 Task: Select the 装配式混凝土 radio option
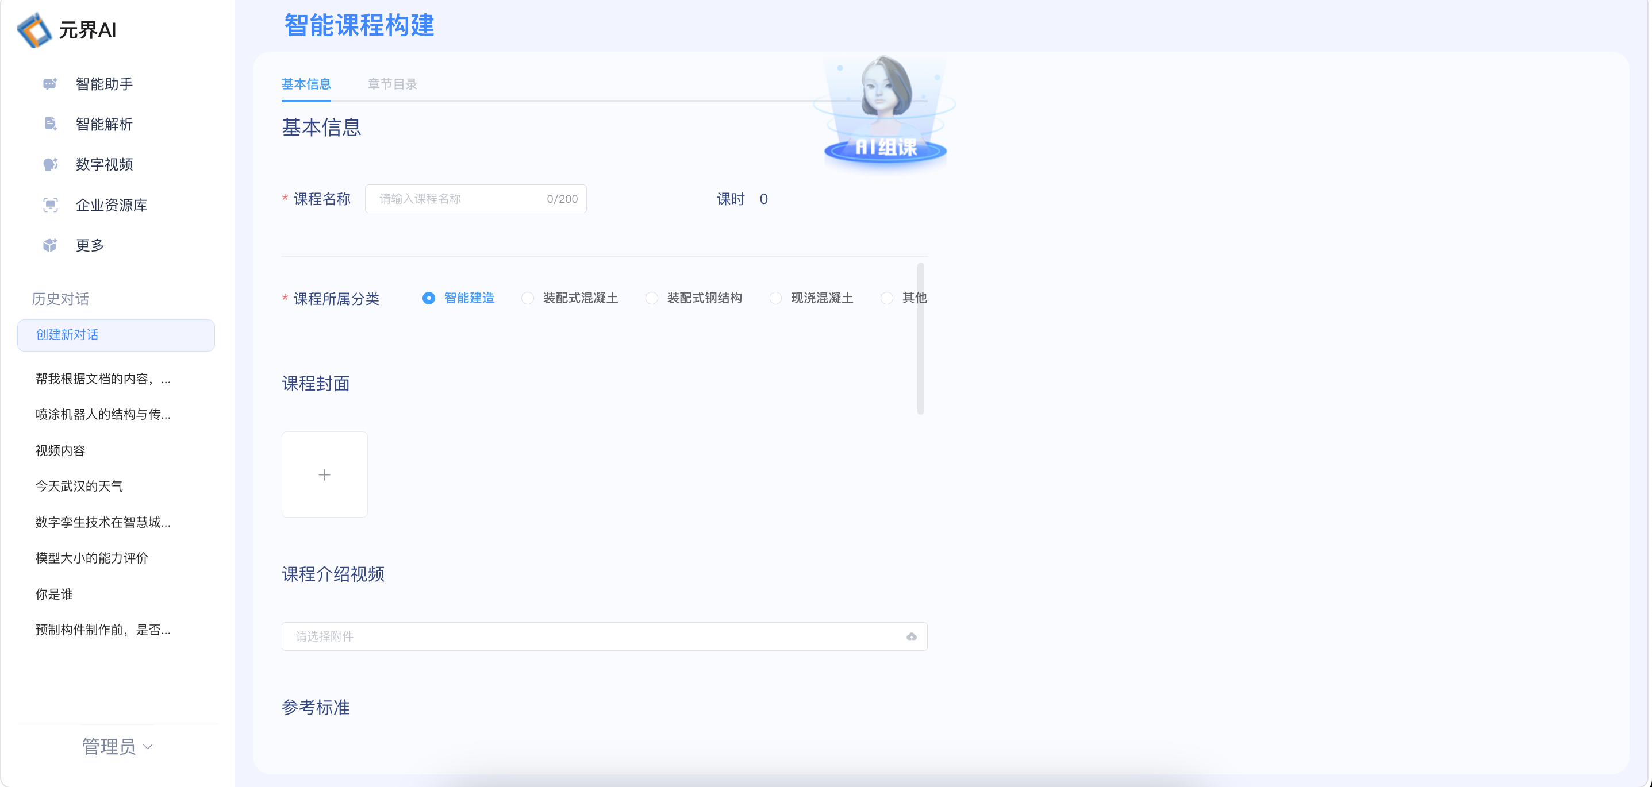pyautogui.click(x=528, y=299)
